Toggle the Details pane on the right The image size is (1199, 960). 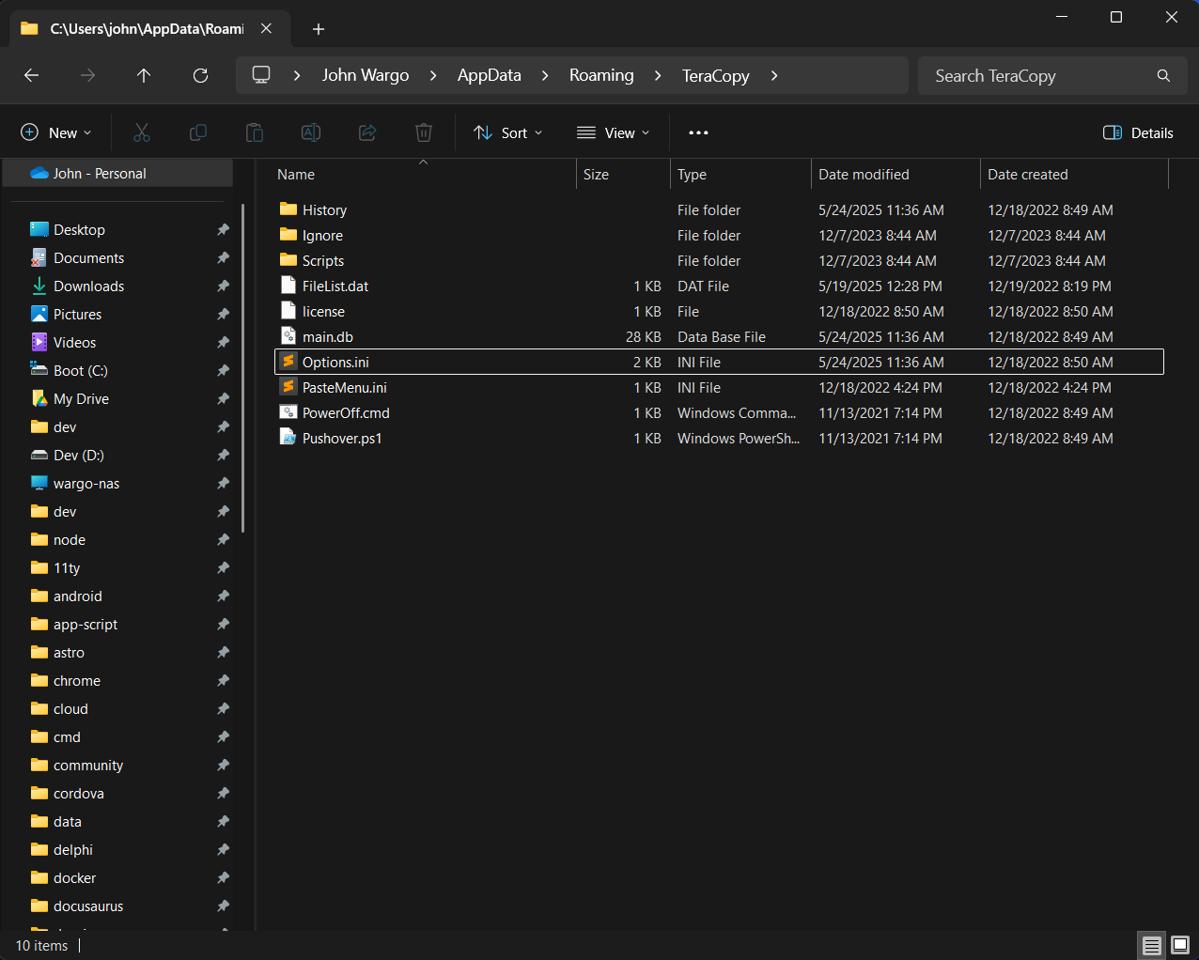pyautogui.click(x=1138, y=132)
